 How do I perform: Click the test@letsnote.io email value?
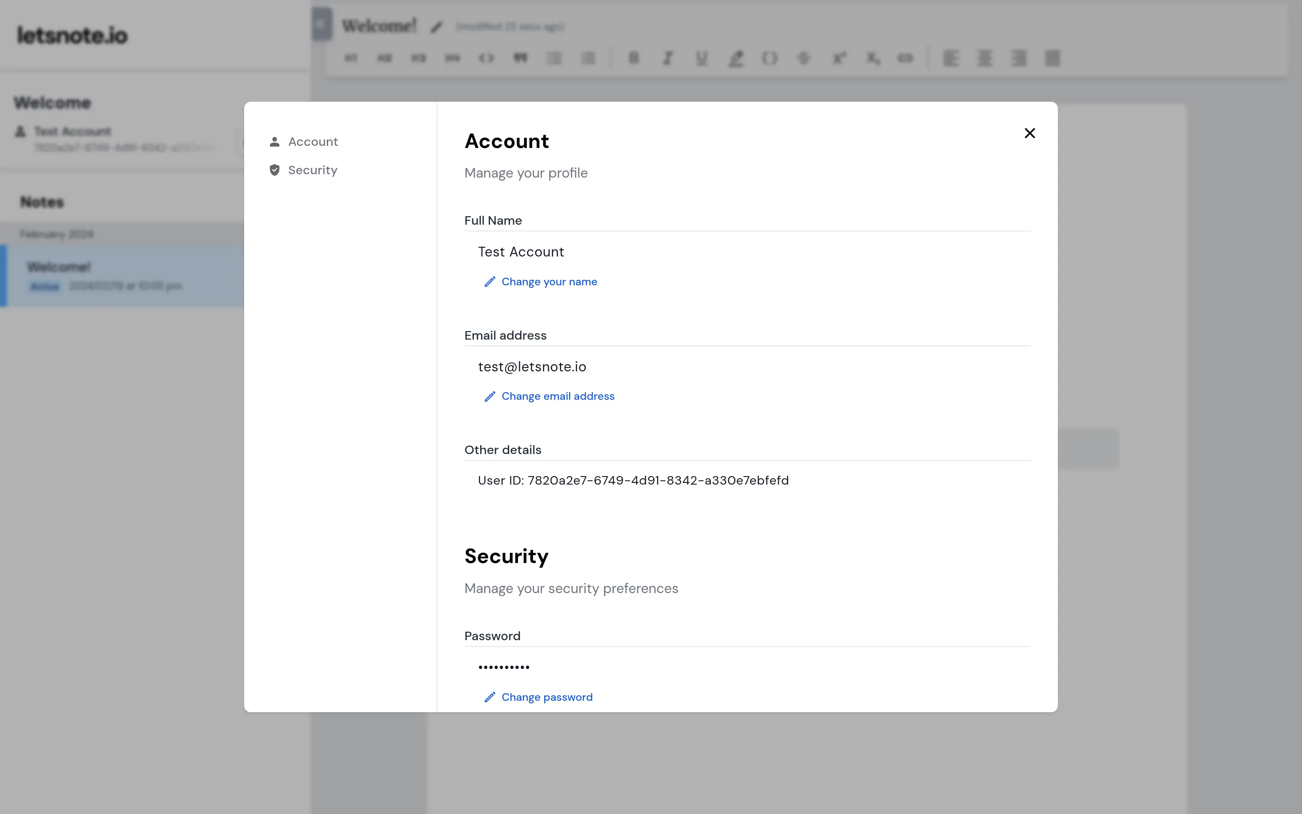(531, 367)
